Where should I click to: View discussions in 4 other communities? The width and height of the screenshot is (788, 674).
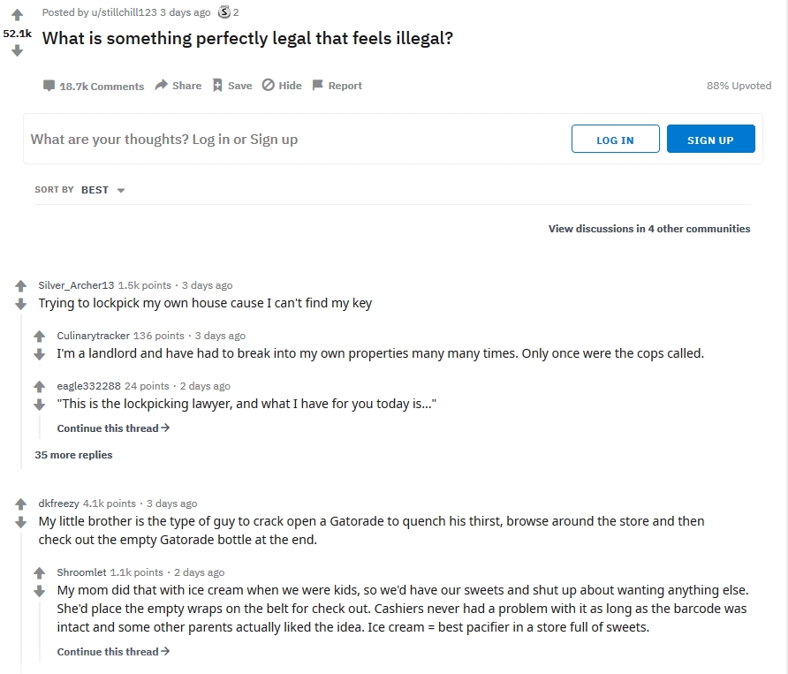pos(649,229)
